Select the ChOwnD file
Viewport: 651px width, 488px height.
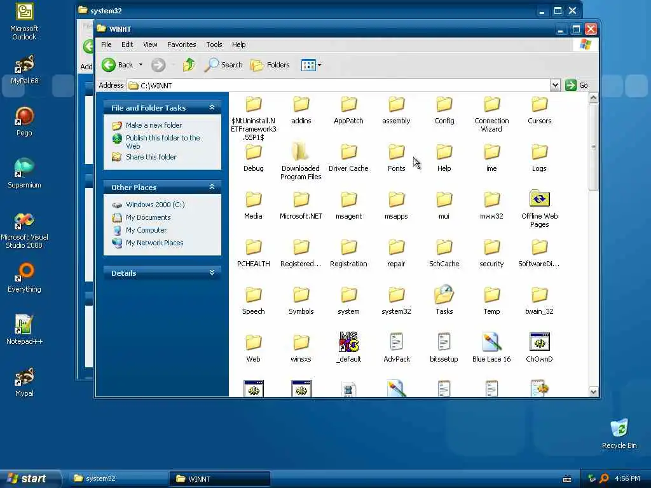point(539,348)
